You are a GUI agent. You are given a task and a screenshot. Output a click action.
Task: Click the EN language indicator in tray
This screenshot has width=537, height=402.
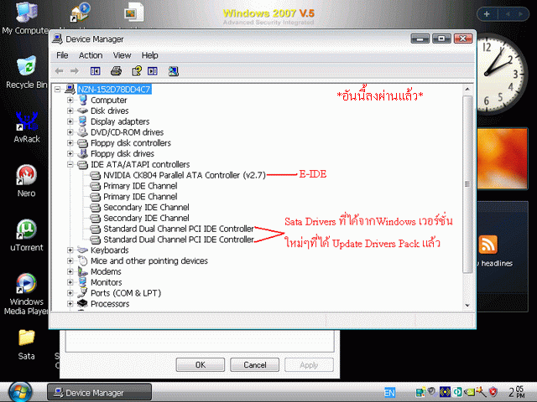pos(389,392)
